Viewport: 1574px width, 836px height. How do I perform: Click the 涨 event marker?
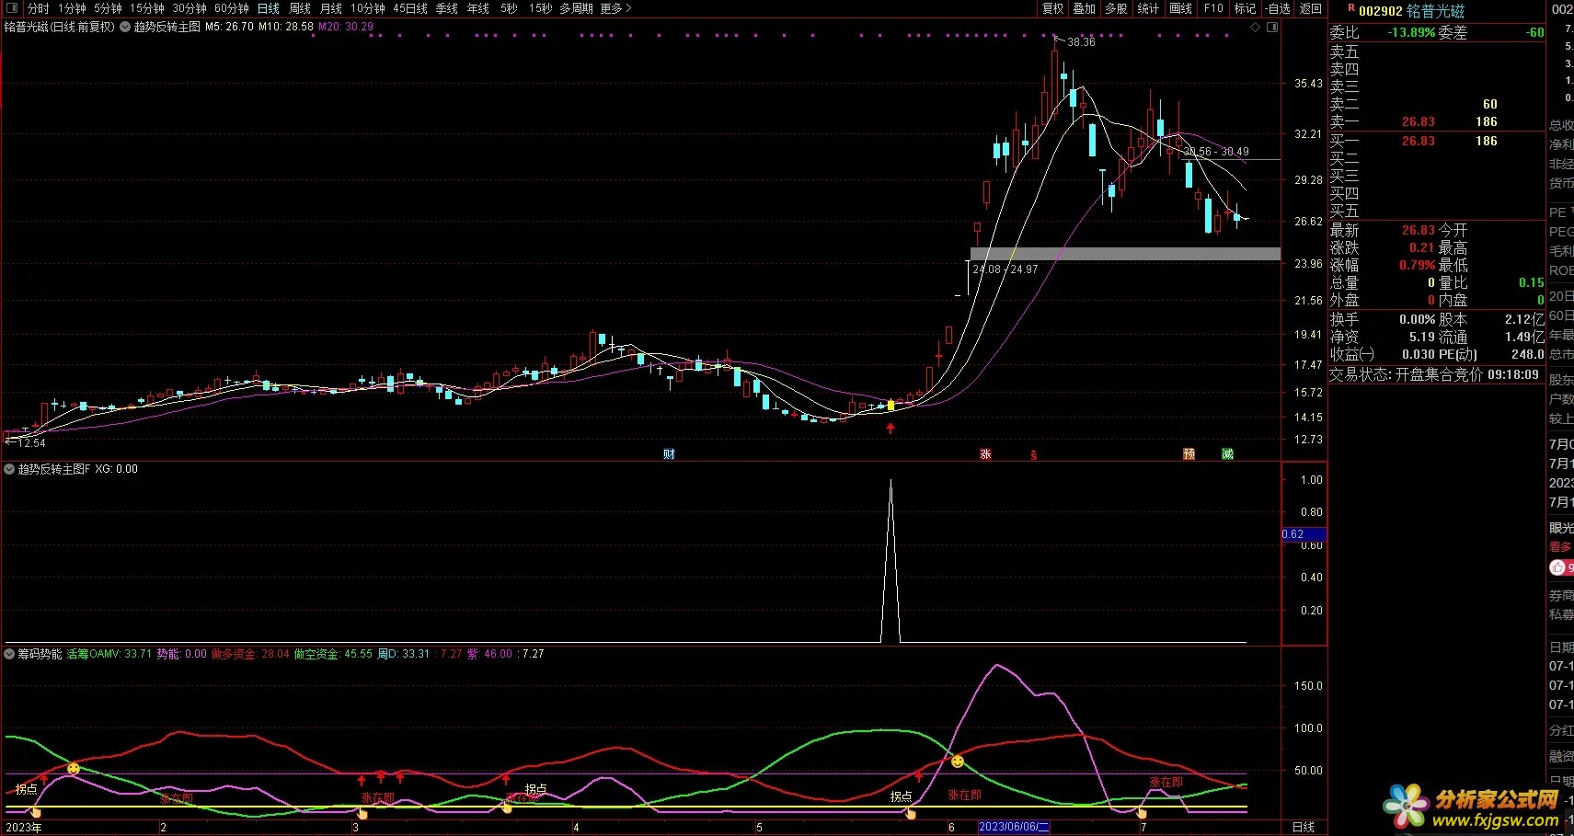pyautogui.click(x=985, y=454)
